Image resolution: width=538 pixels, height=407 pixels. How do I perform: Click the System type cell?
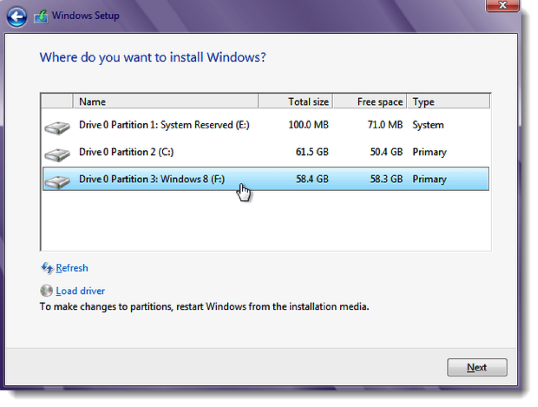[x=428, y=125]
